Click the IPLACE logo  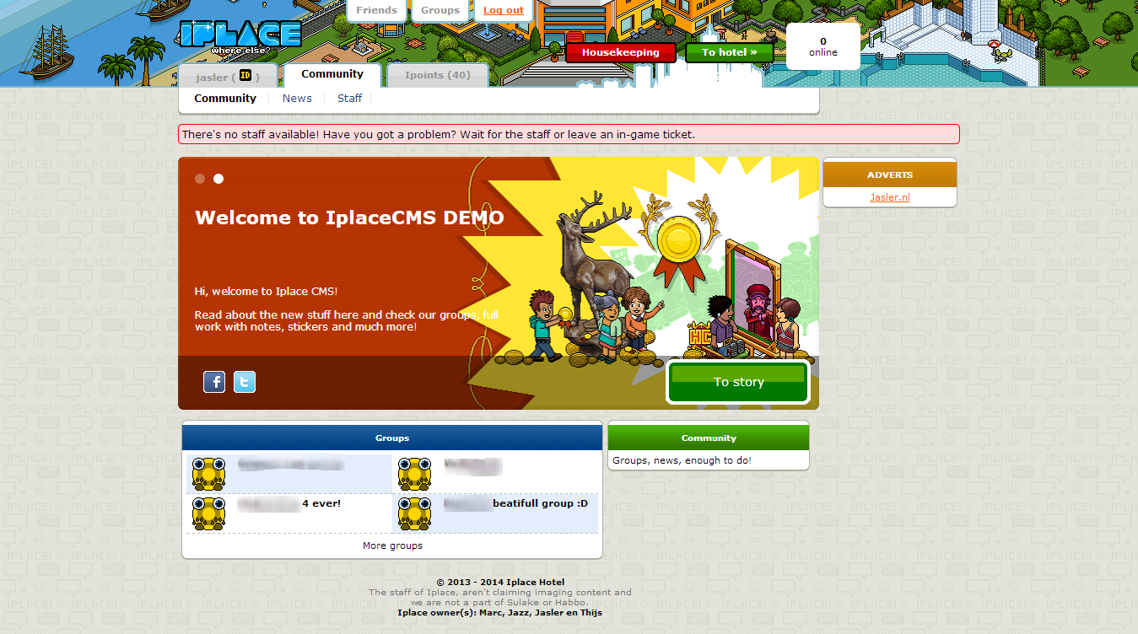pos(240,35)
